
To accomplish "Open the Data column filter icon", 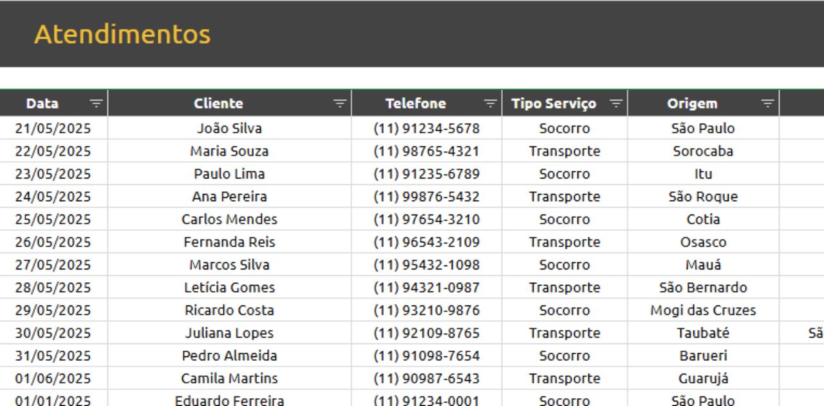I will click(96, 103).
